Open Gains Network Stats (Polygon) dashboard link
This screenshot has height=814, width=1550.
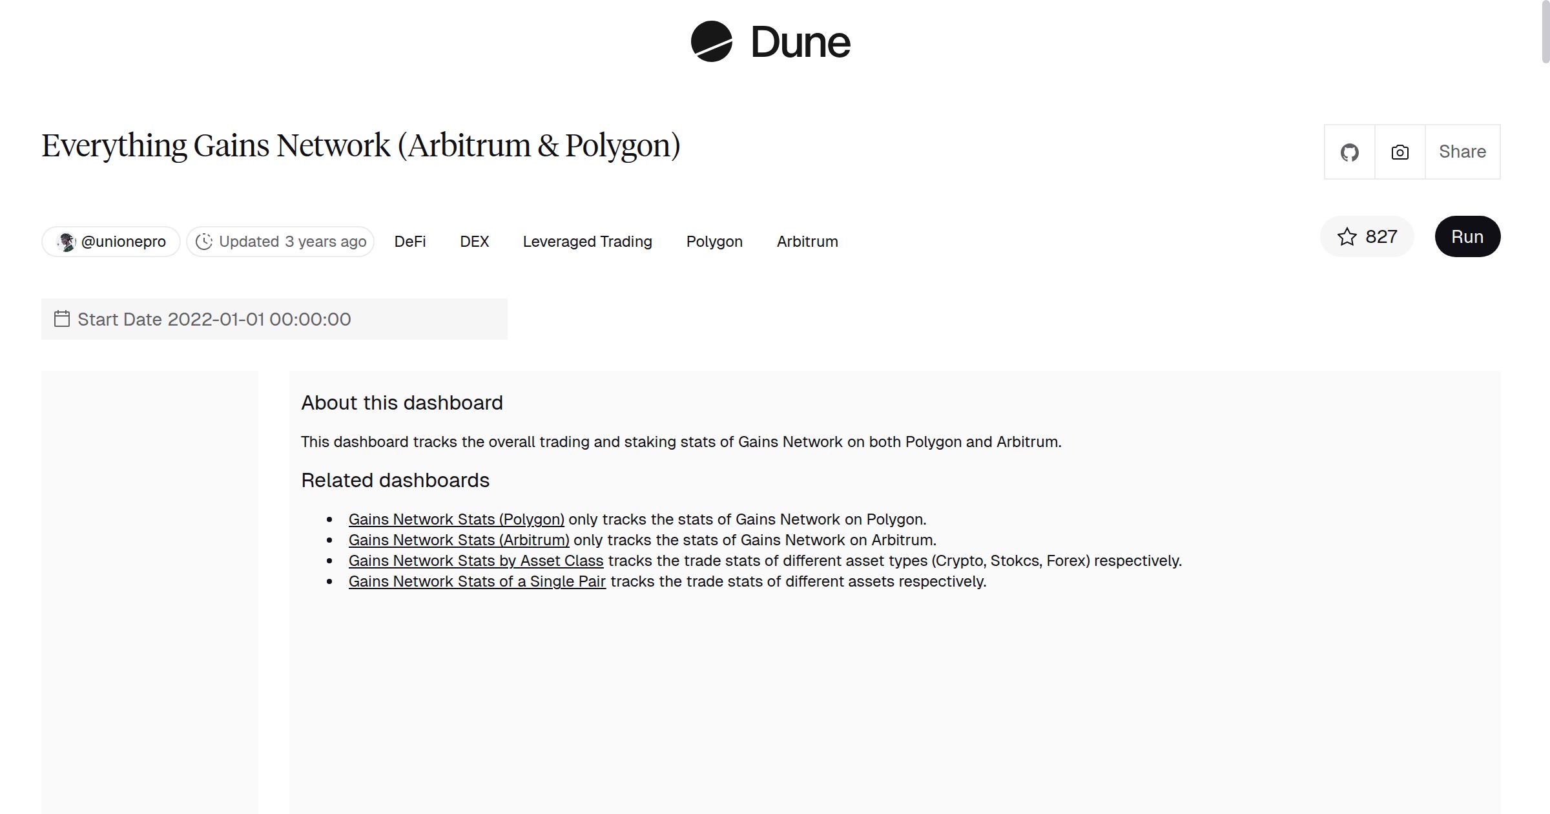(456, 519)
